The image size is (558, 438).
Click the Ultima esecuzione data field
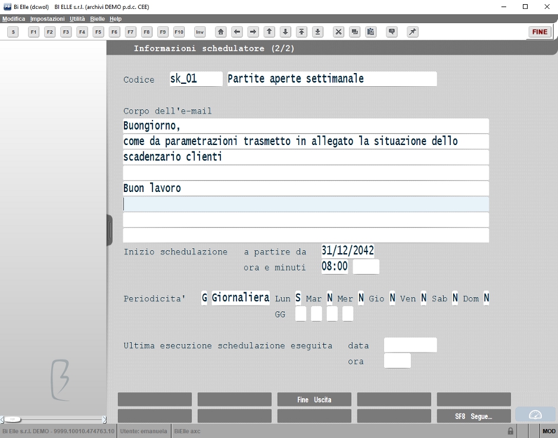tap(410, 345)
